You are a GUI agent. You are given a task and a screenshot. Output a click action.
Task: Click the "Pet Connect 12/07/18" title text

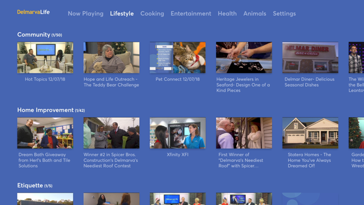point(178,79)
